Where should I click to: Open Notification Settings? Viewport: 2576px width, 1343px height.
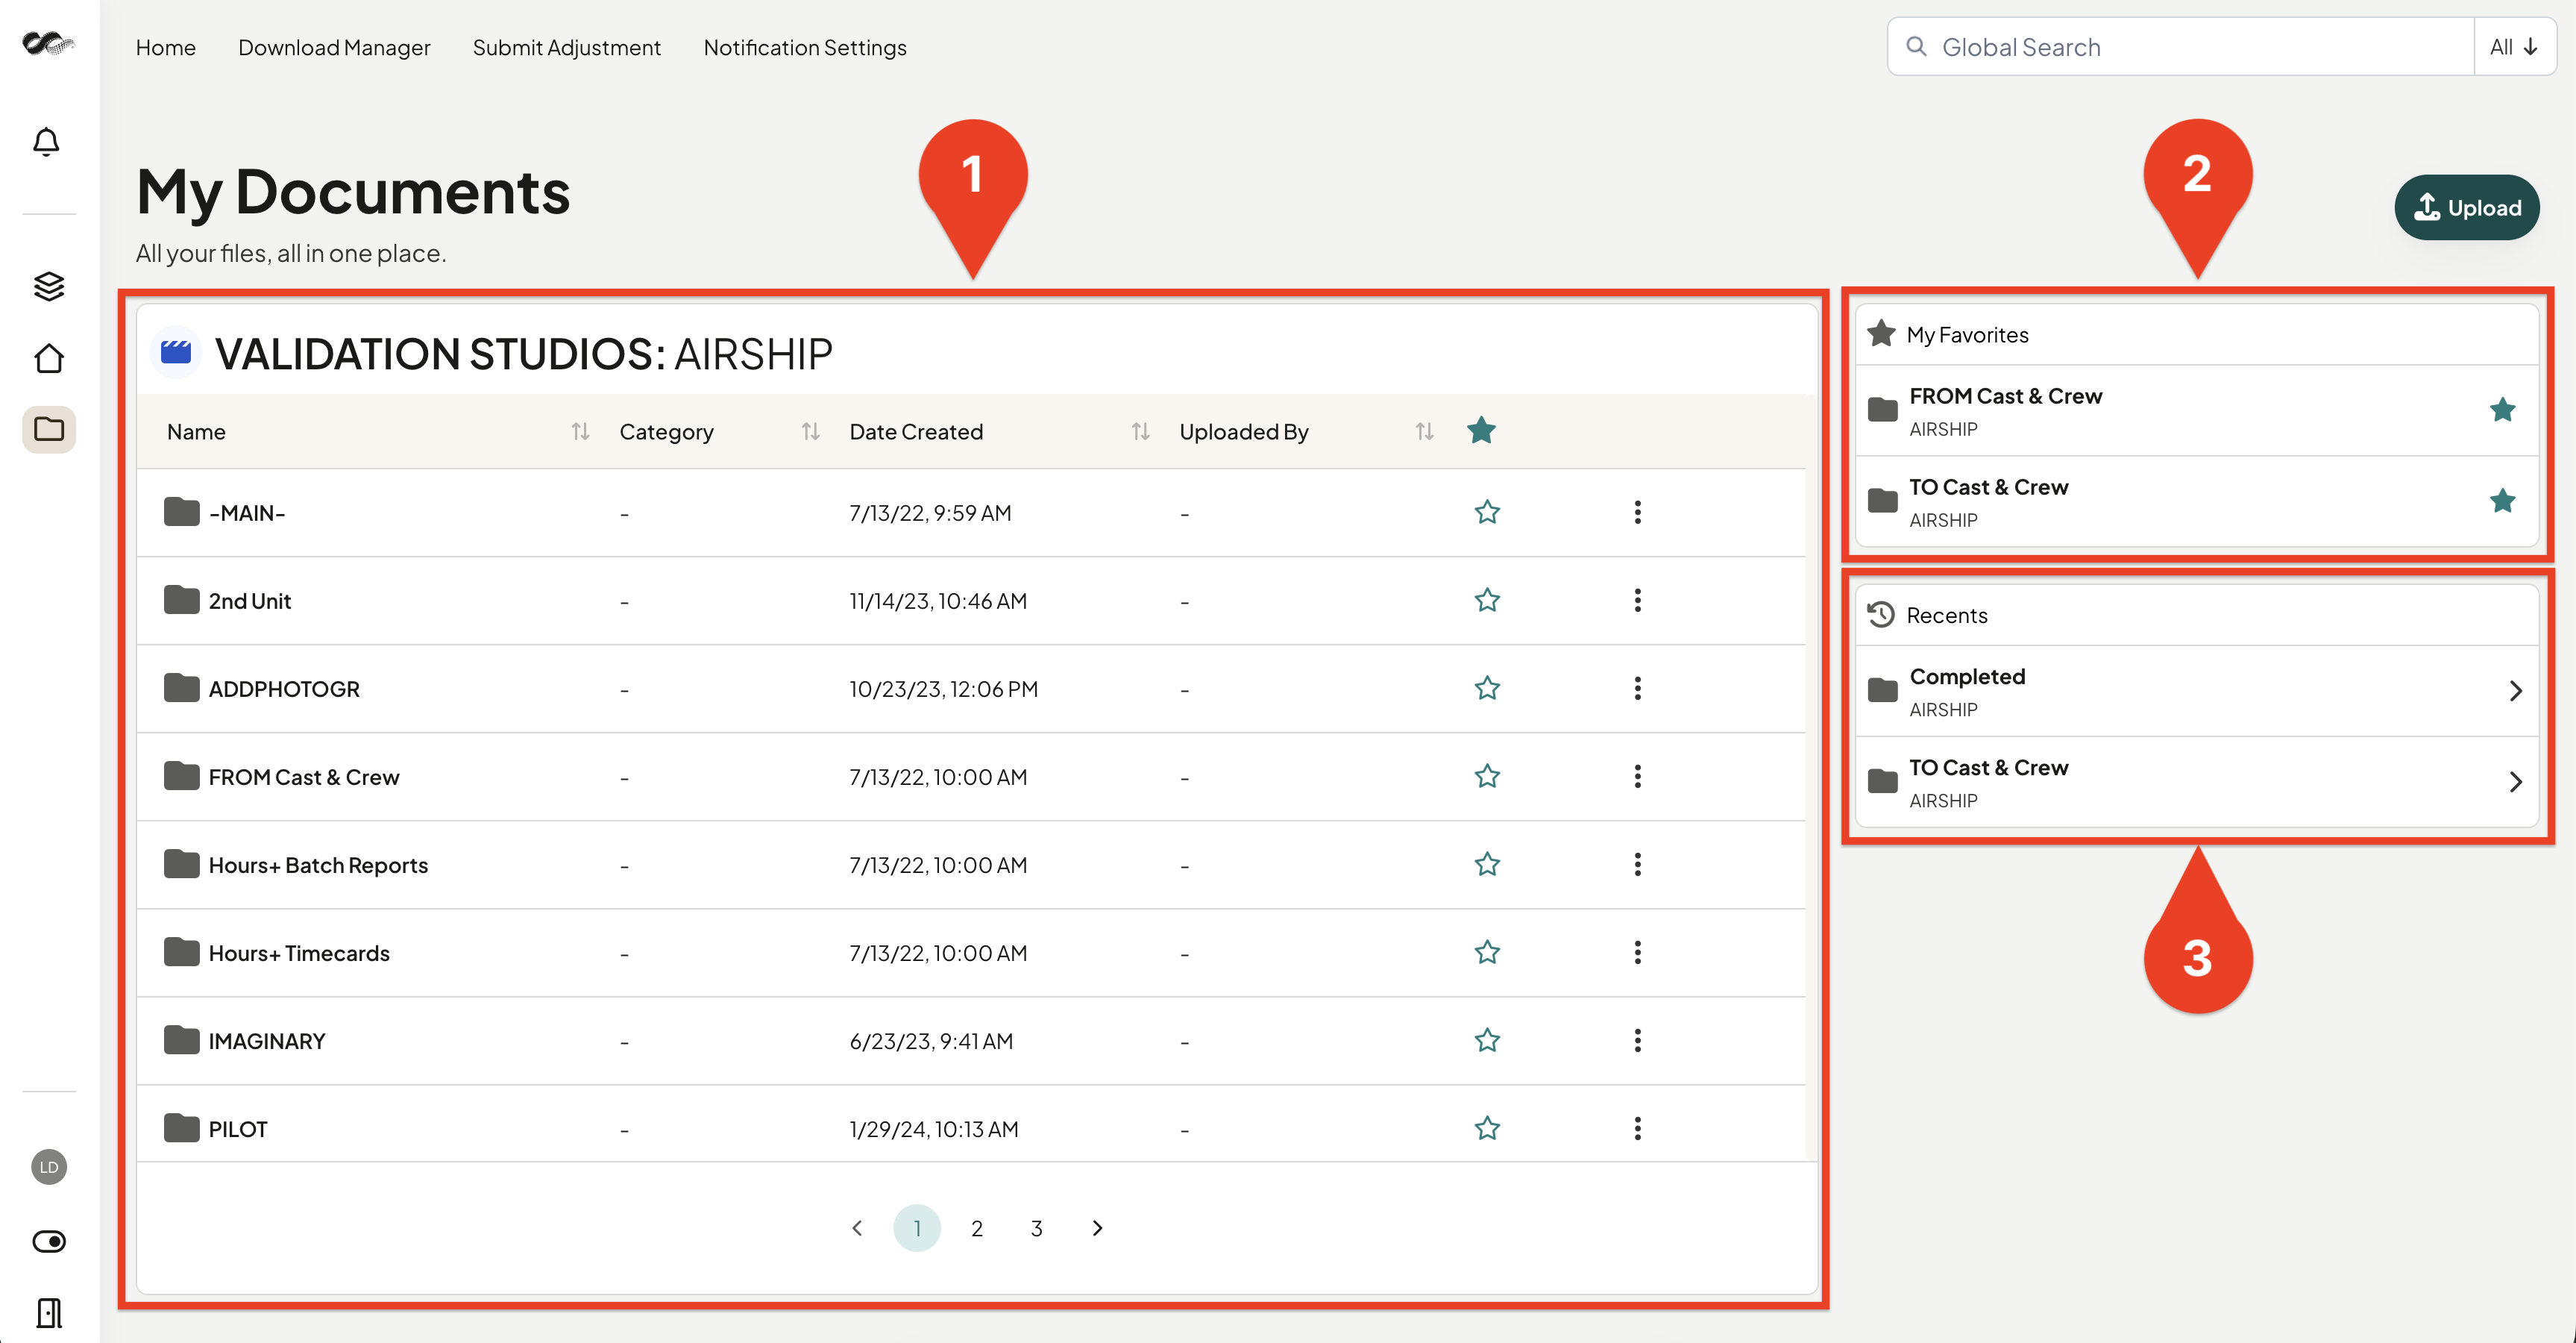[x=805, y=47]
